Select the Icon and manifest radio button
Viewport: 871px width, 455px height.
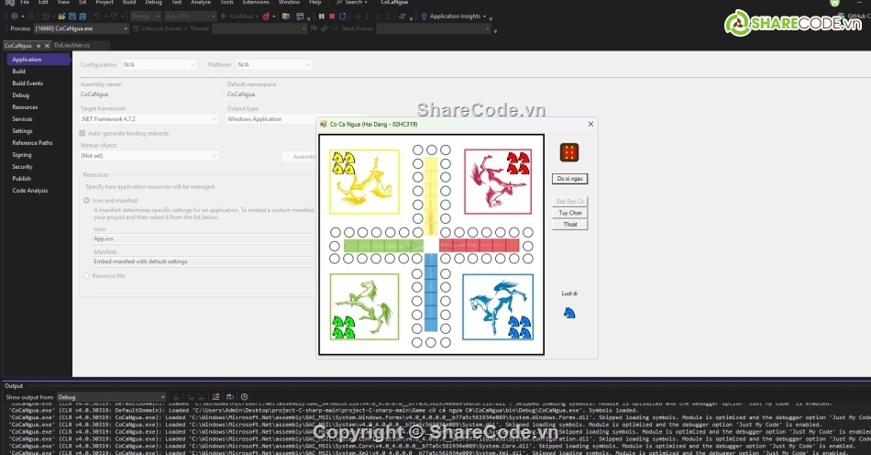click(87, 200)
